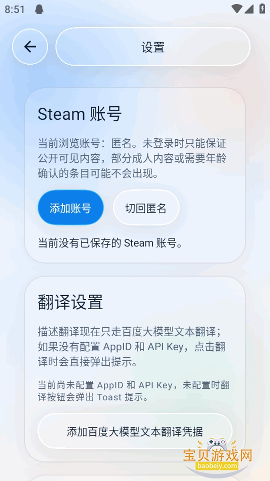Select the Steam 账号 section heading
This screenshot has height=481, width=270.
click(79, 114)
